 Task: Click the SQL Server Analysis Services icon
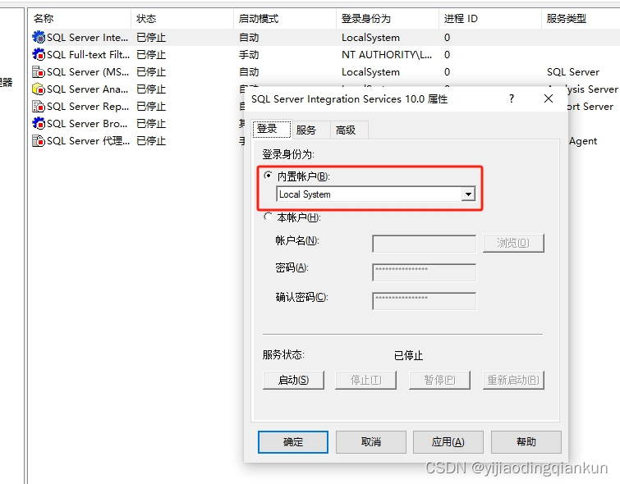(x=39, y=89)
